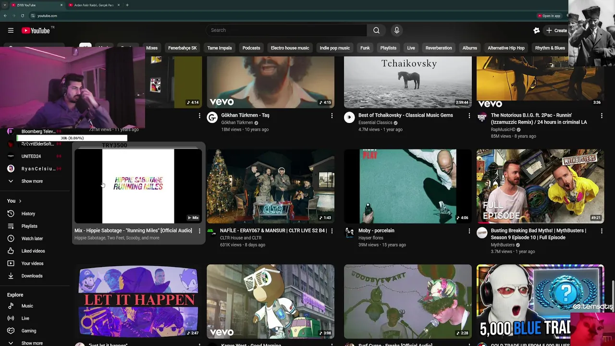Play Let It Happen video thumbnail
Image resolution: width=615 pixels, height=346 pixels.
138,301
